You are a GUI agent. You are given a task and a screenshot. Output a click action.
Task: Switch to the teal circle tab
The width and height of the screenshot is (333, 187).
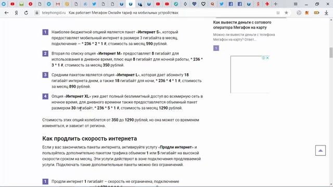[x=176, y=4]
